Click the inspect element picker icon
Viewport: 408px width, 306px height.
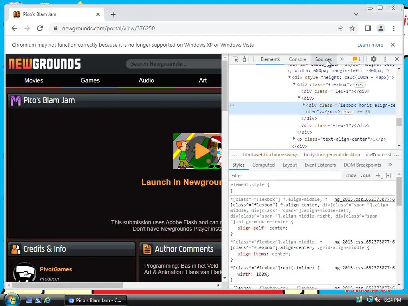tap(235, 59)
